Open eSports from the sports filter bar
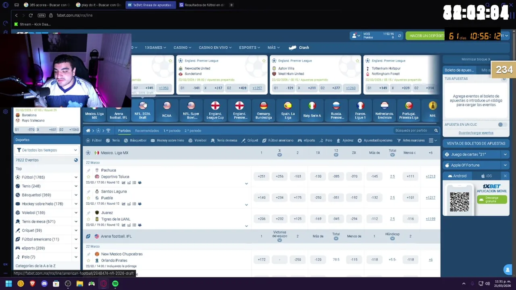Image resolution: width=516 pixels, height=290 pixels. pos(306,141)
